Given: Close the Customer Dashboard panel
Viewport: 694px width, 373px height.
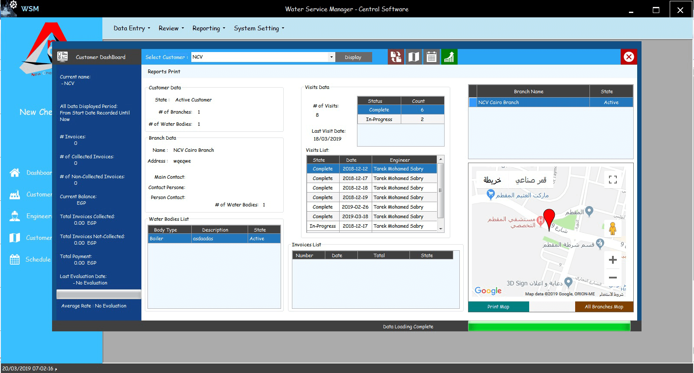Looking at the screenshot, I should (x=629, y=57).
